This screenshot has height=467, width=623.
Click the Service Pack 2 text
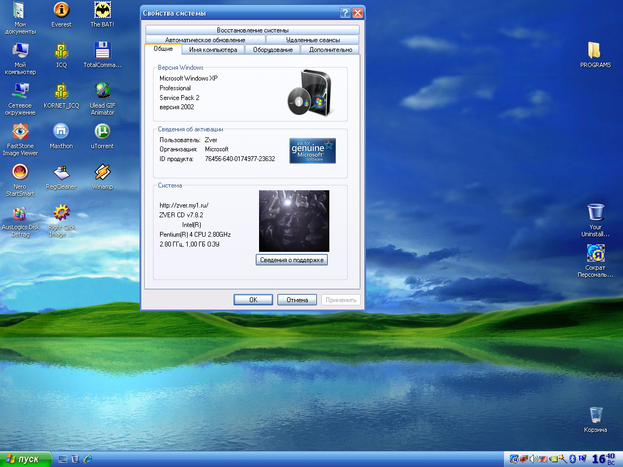point(179,98)
